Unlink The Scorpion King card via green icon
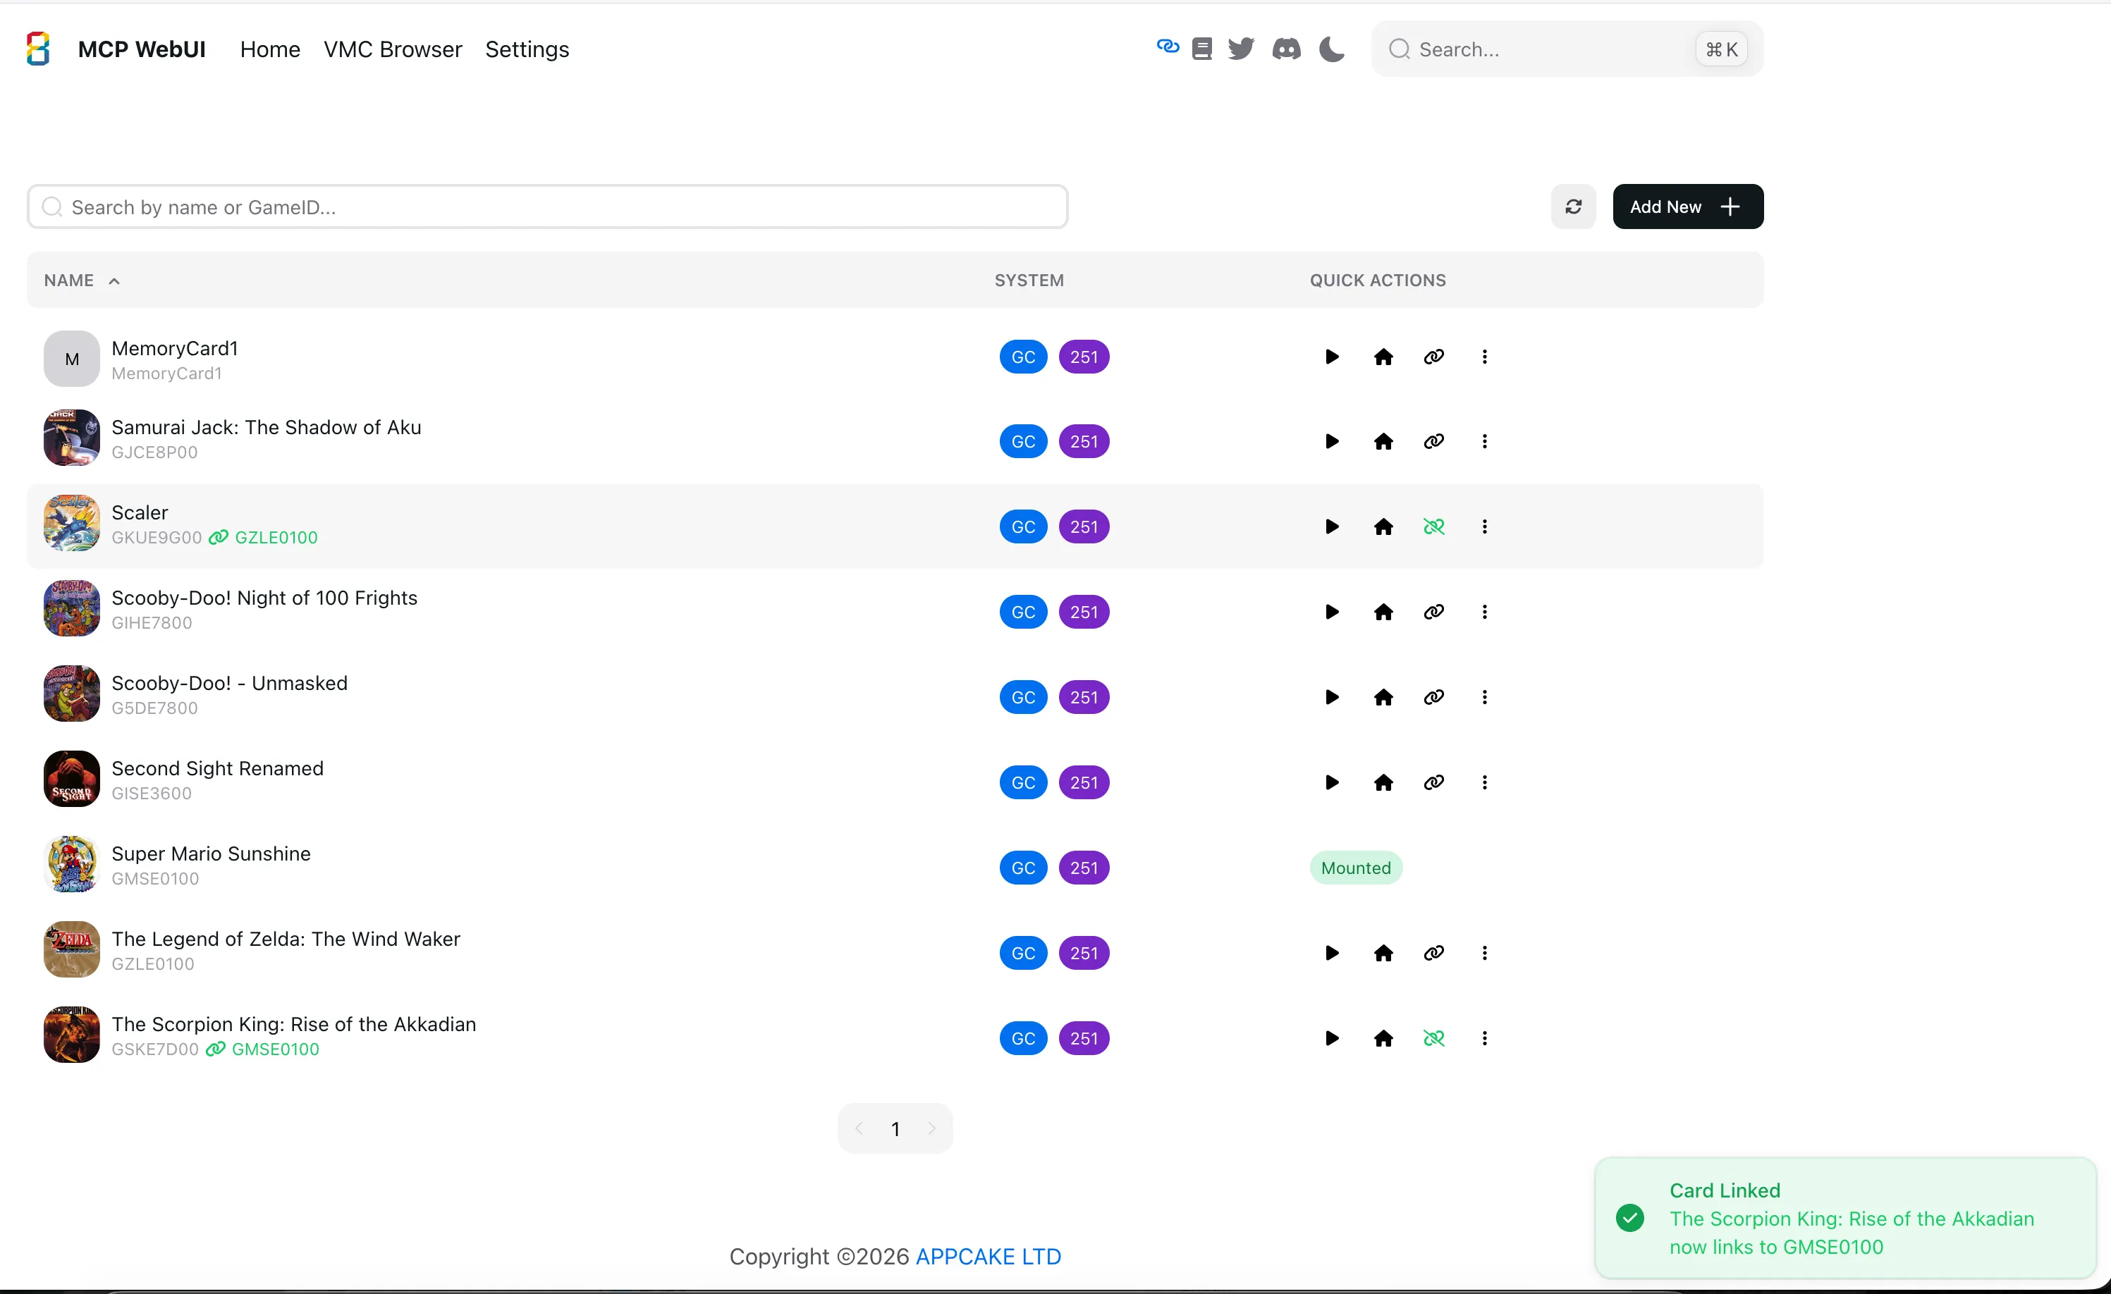The image size is (2111, 1294). [1433, 1038]
